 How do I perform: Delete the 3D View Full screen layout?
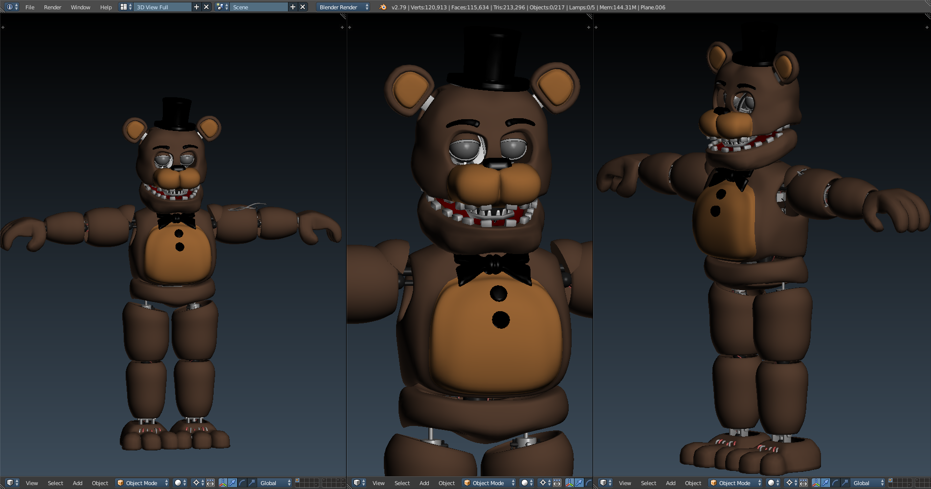[x=206, y=7]
